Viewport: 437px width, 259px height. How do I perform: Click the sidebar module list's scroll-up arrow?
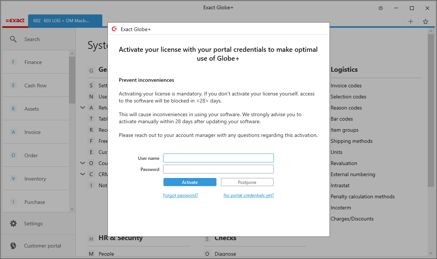pyautogui.click(x=72, y=54)
